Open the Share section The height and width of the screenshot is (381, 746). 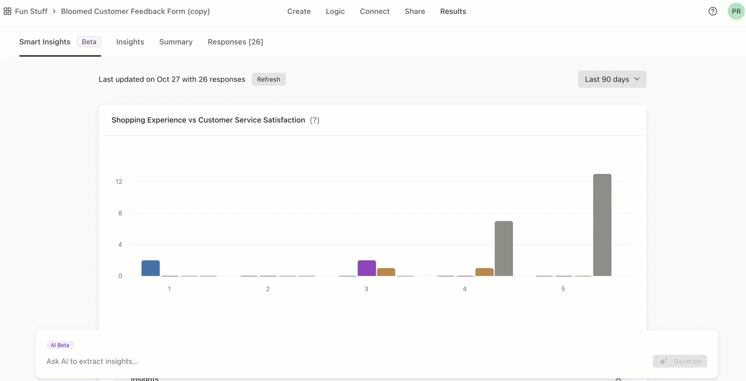(415, 11)
